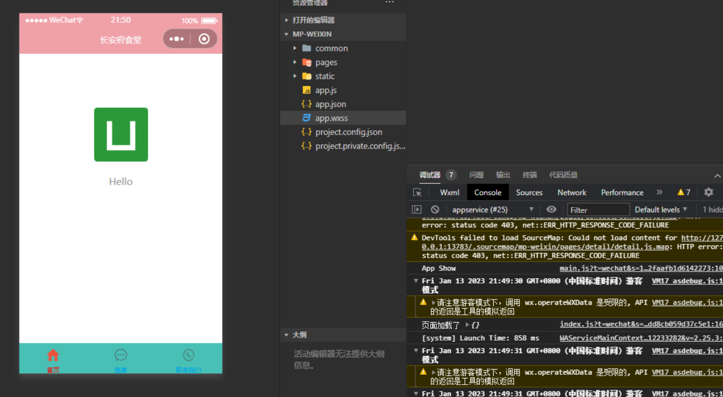Open the Default levels dropdown
Viewport: 723px width, 397px height.
(x=661, y=210)
